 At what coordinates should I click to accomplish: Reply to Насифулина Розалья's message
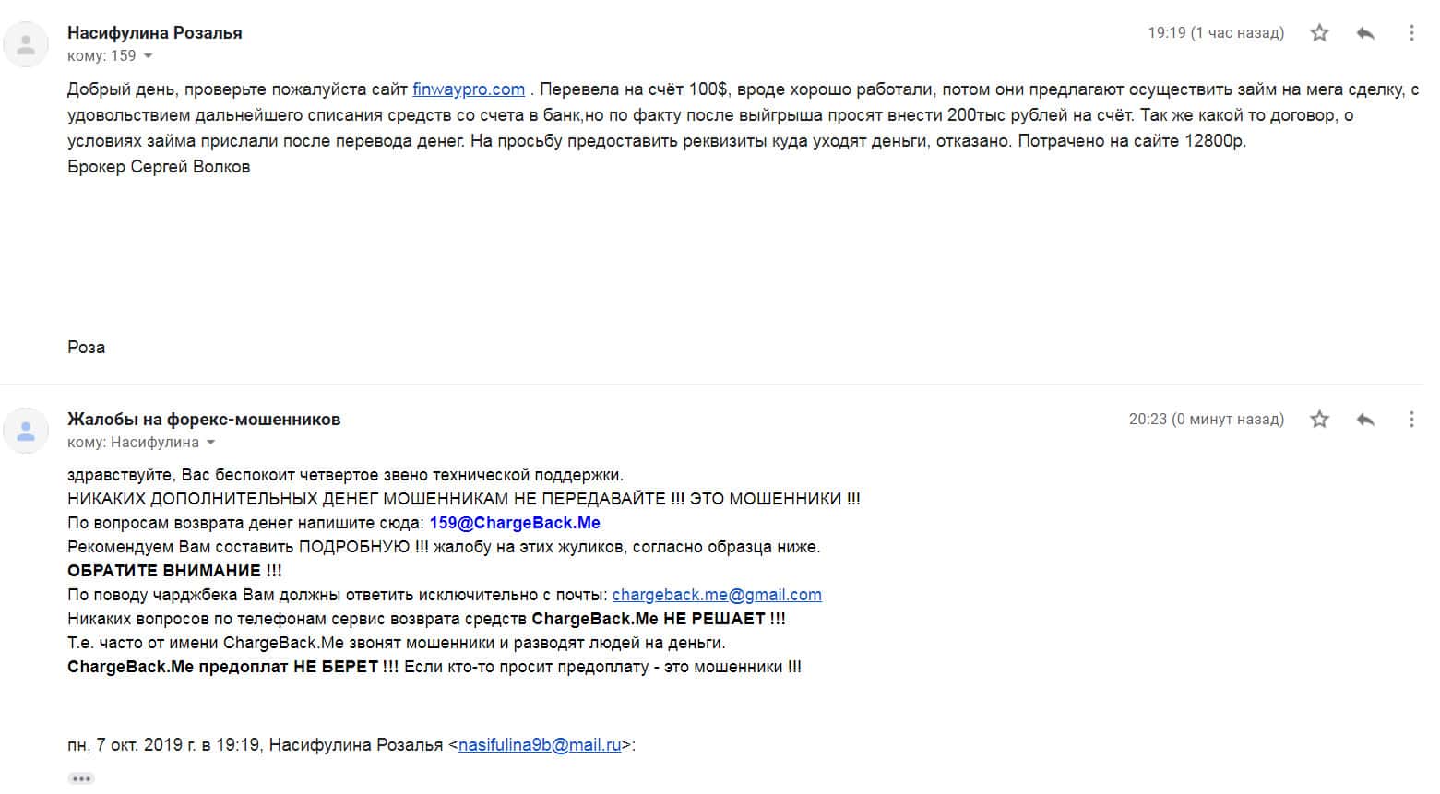point(1365,33)
